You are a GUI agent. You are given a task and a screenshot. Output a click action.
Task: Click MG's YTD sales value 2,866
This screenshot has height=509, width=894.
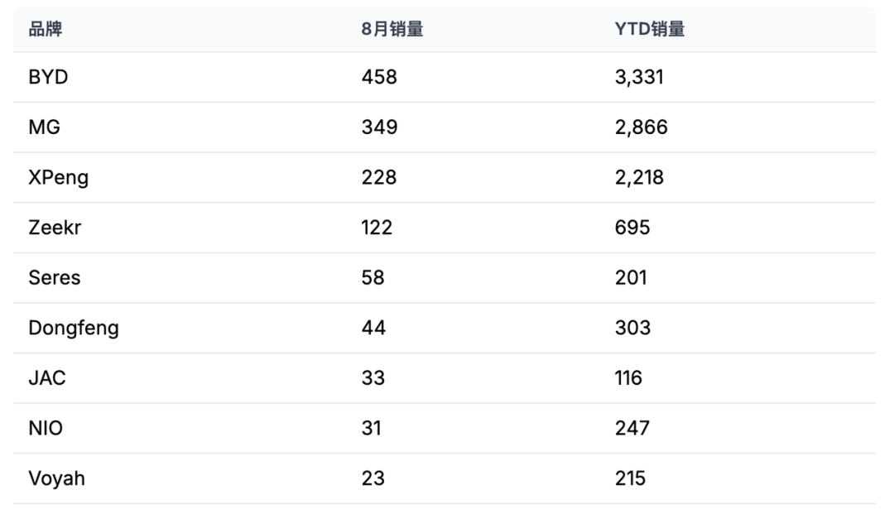pyautogui.click(x=642, y=127)
